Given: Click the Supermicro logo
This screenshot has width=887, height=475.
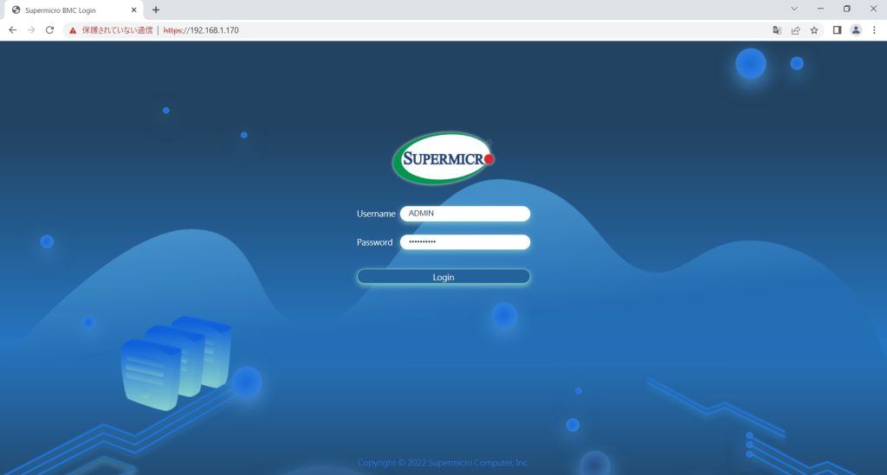Looking at the screenshot, I should tap(443, 158).
